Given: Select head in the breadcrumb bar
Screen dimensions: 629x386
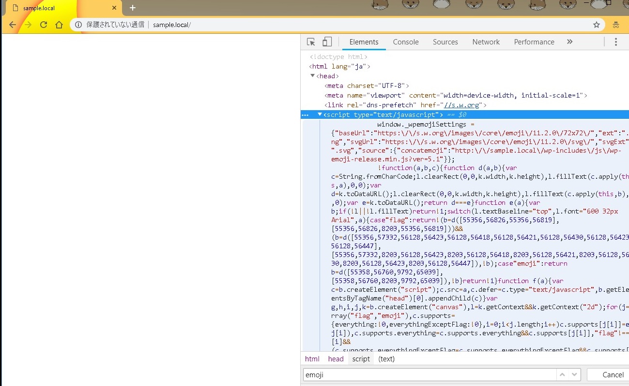Looking at the screenshot, I should 336,359.
